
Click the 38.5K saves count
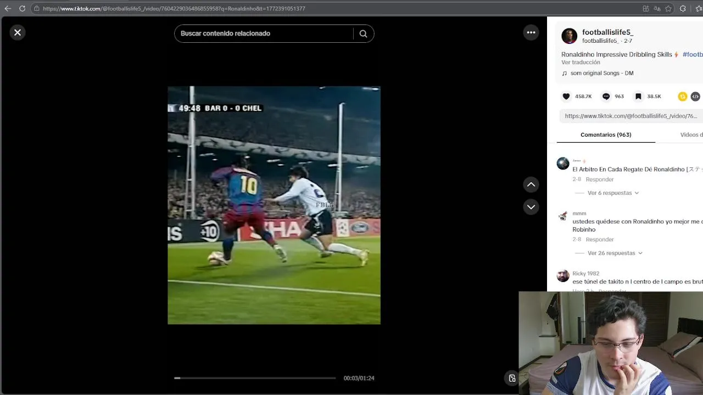point(654,97)
